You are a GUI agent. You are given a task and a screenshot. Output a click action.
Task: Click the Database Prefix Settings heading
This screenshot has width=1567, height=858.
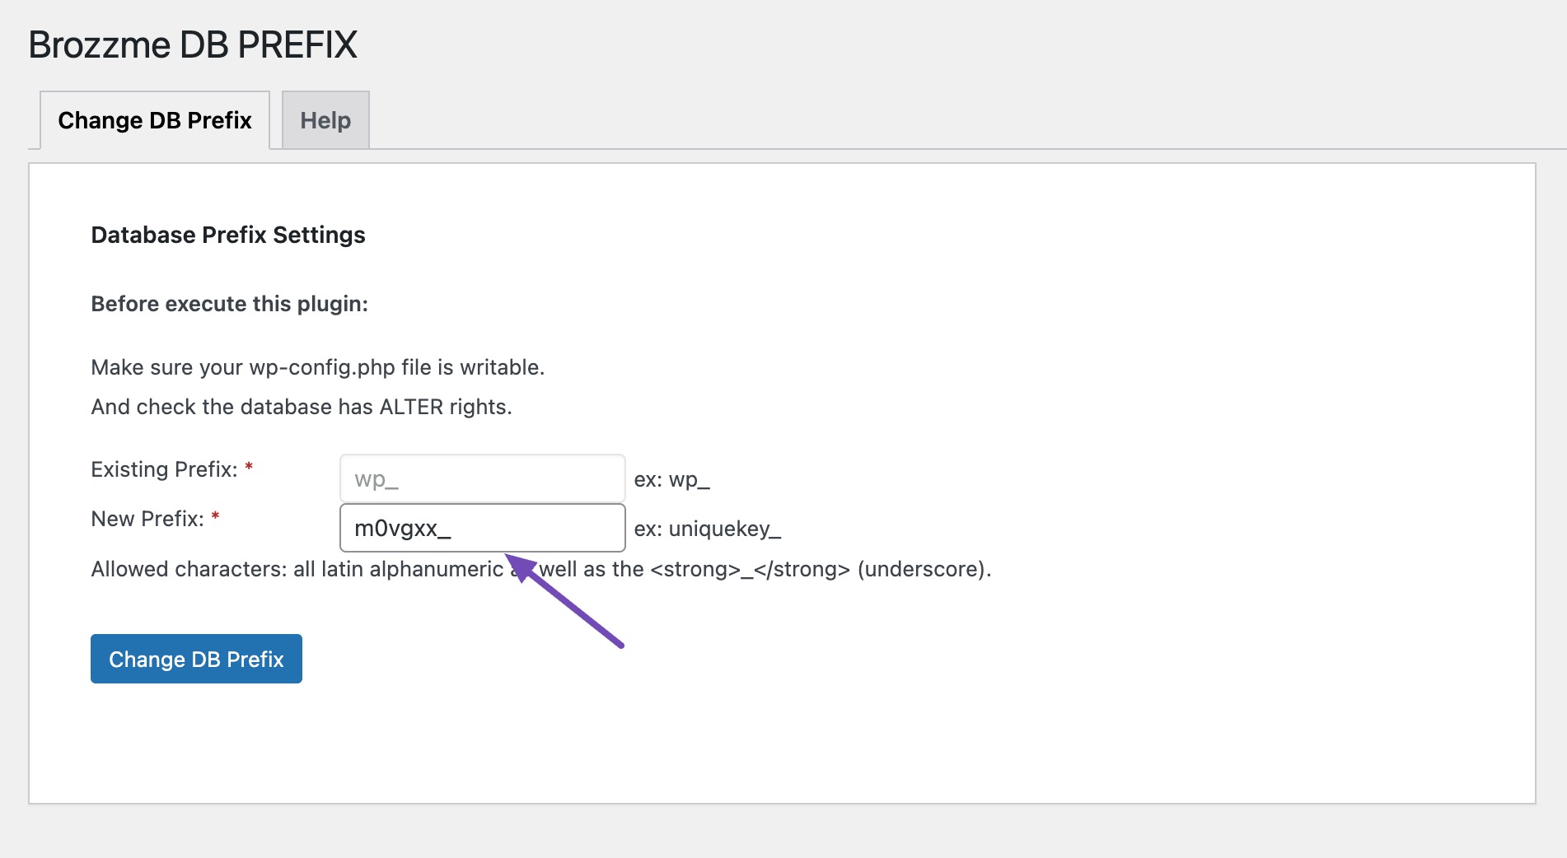pyautogui.click(x=228, y=235)
